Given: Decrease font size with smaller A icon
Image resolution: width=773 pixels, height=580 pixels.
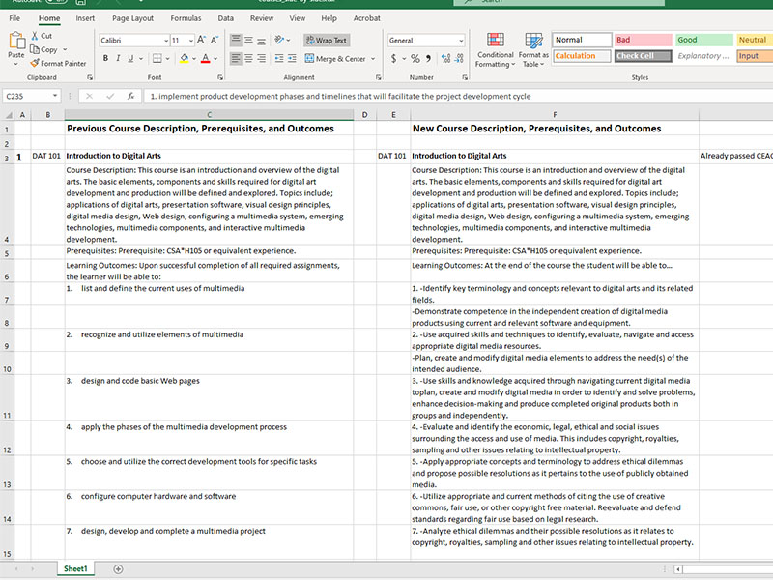Looking at the screenshot, I should coord(215,40).
